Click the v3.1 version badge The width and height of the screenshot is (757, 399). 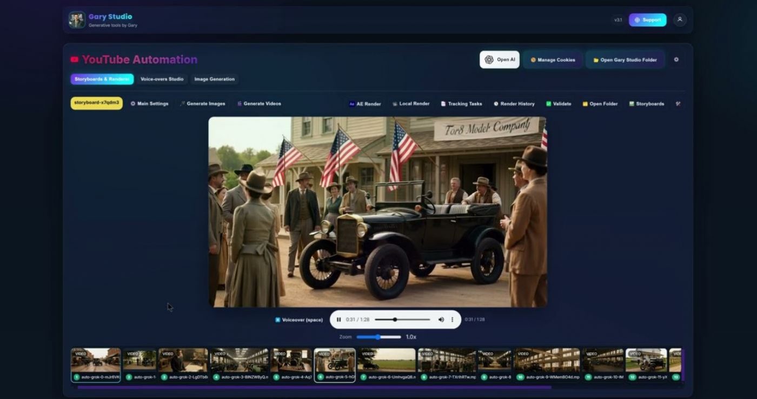pyautogui.click(x=618, y=20)
